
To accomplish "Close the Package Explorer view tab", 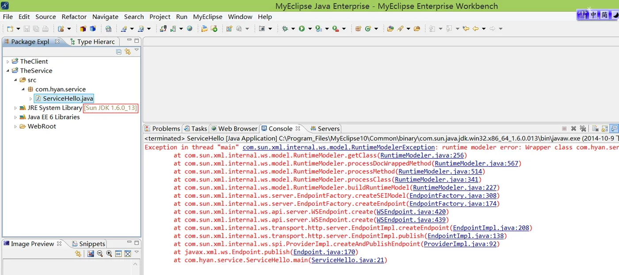I will [x=57, y=41].
